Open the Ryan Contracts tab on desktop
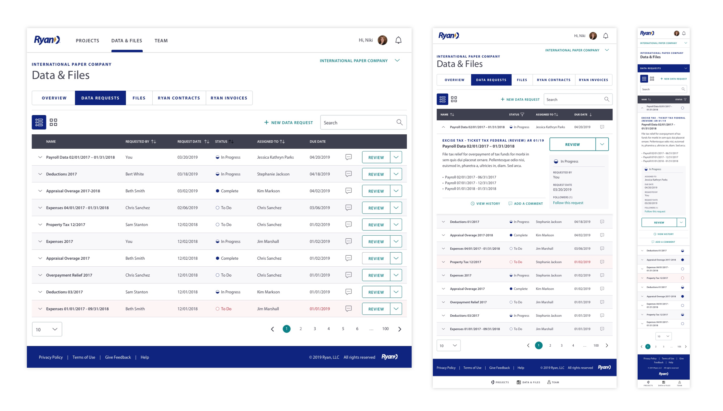 pos(179,98)
